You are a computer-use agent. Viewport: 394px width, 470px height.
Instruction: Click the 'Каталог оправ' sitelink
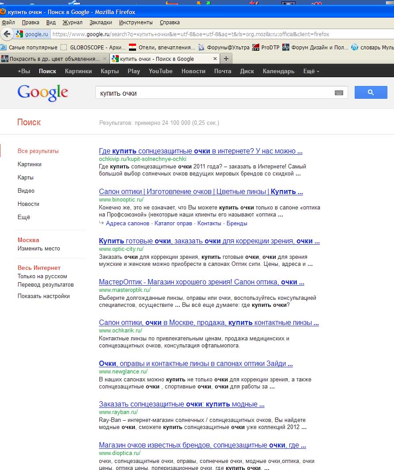pos(173,223)
